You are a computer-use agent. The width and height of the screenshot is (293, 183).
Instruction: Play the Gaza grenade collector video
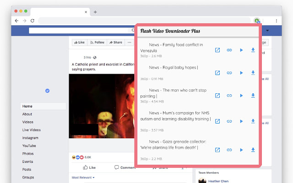(x=241, y=150)
